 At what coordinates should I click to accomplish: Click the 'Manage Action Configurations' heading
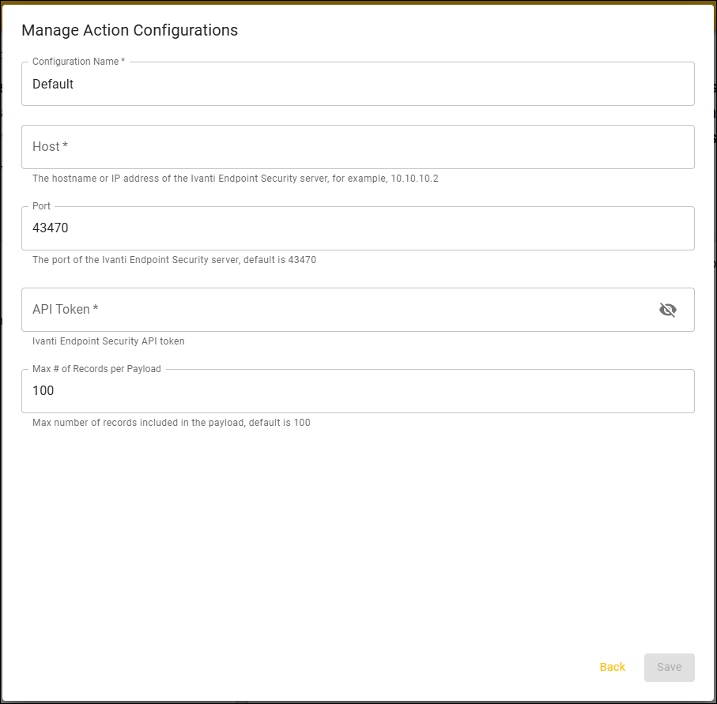130,30
